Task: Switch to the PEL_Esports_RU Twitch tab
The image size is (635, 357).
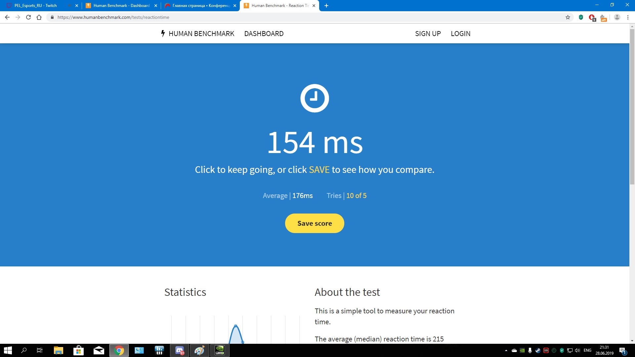Action: tap(36, 6)
